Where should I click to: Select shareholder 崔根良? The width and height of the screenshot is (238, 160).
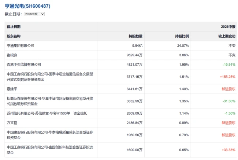pyautogui.click(x=12, y=55)
